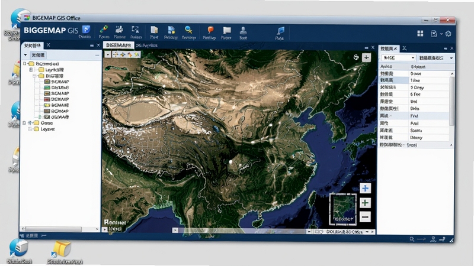The height and width of the screenshot is (266, 474).
Task: Click the document with blue sheet toolbar icon
Action: (171, 30)
